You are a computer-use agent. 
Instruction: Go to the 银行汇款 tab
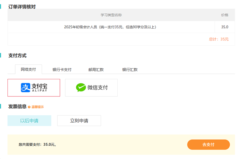[x=130, y=70]
